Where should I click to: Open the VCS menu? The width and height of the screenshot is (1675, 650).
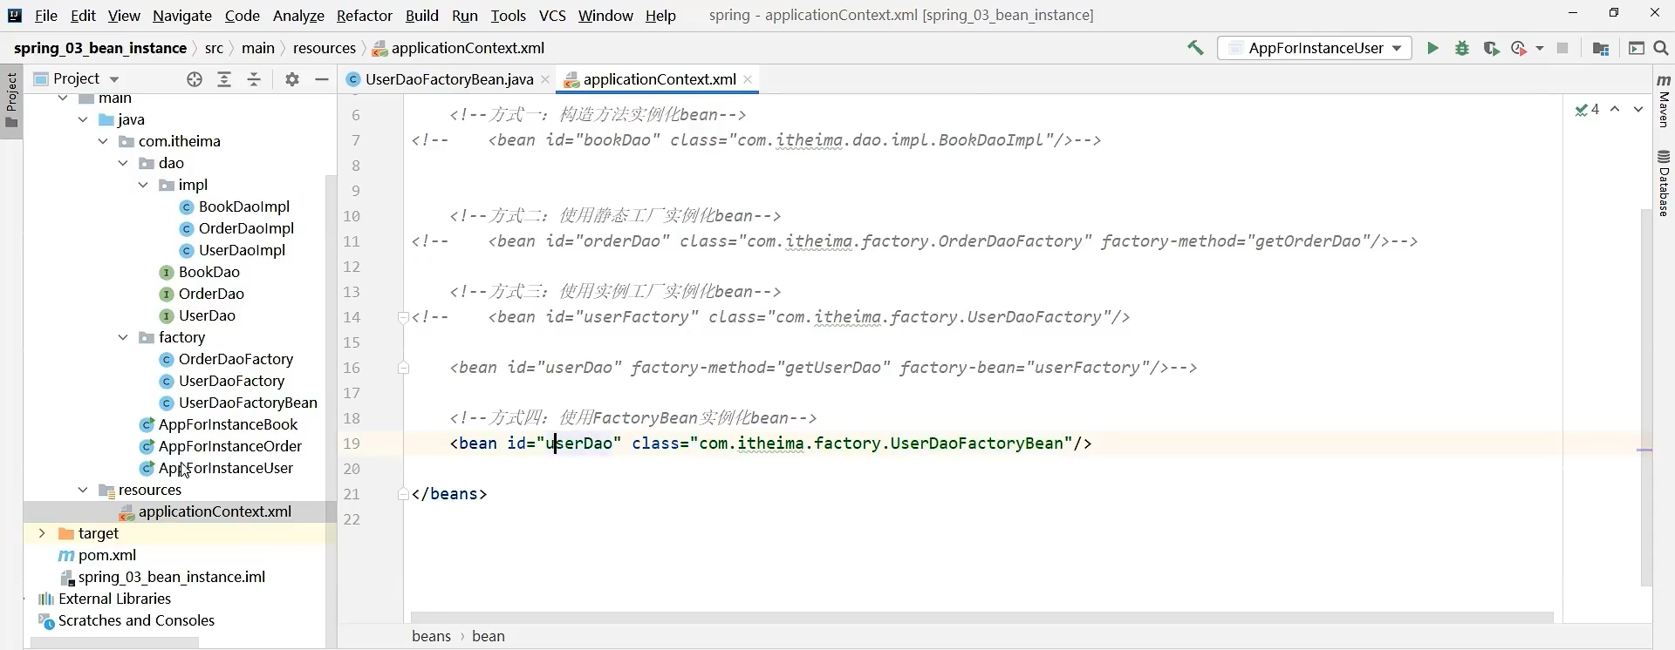pos(552,16)
